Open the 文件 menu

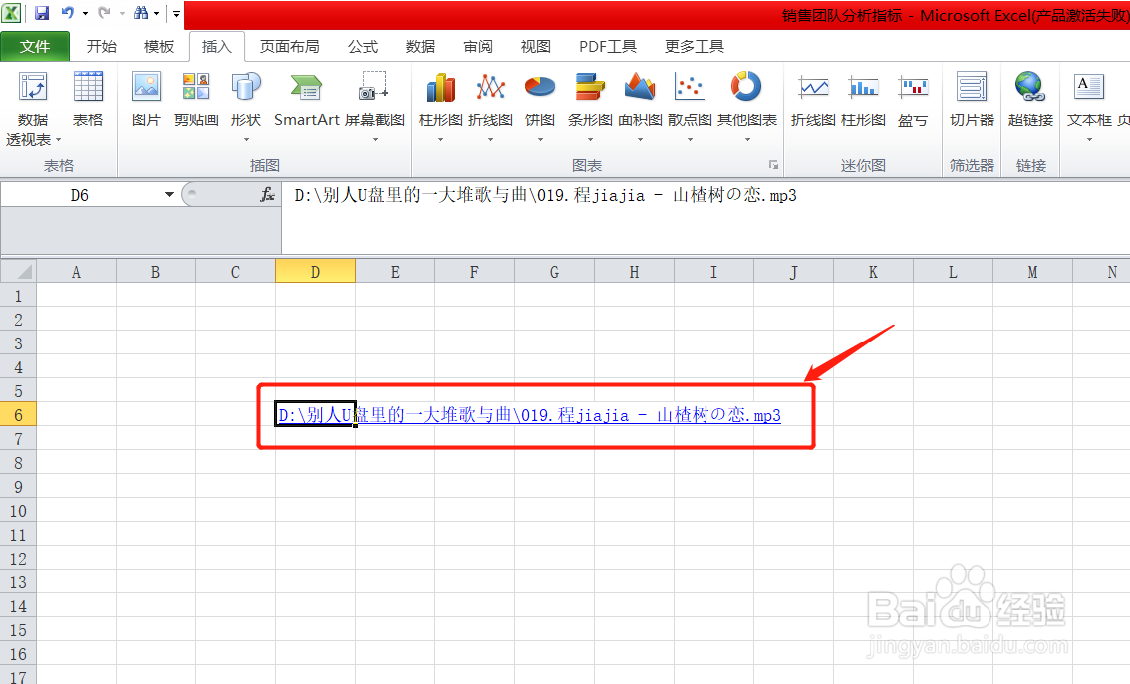point(35,46)
